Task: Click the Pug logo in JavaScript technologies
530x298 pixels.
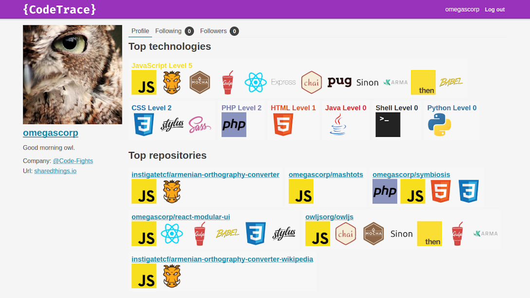Action: [x=340, y=81]
